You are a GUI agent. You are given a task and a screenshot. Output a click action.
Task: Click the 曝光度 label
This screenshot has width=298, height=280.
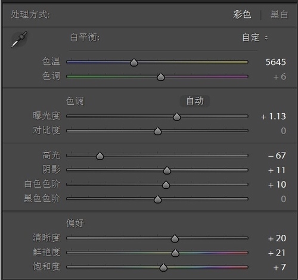pos(46,116)
